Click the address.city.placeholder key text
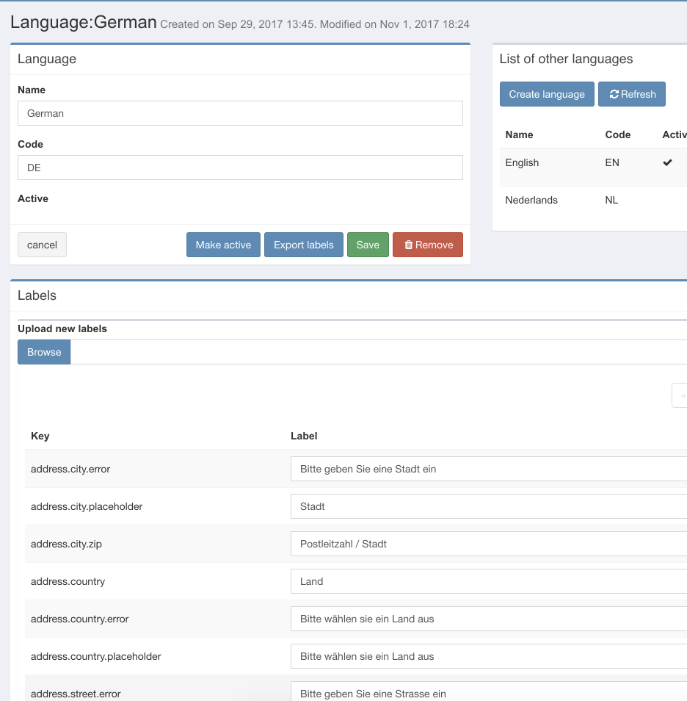 pyautogui.click(x=87, y=506)
